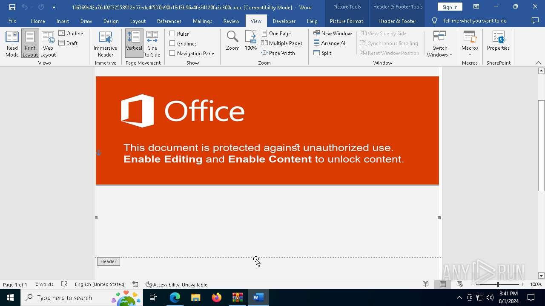Screen dimensions: 545x306
Task: Click English (United States) language
Action: click(x=100, y=284)
